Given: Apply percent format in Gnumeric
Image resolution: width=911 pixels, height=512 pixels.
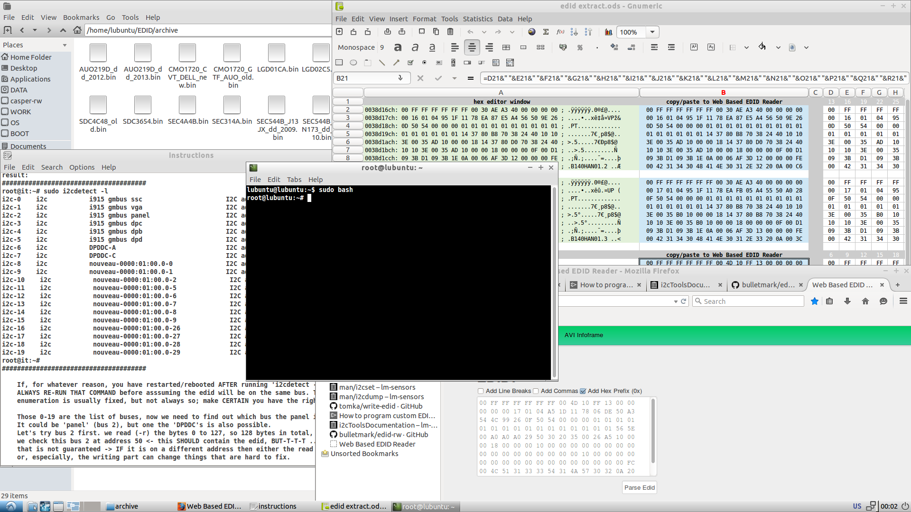Looking at the screenshot, I should coord(580,47).
